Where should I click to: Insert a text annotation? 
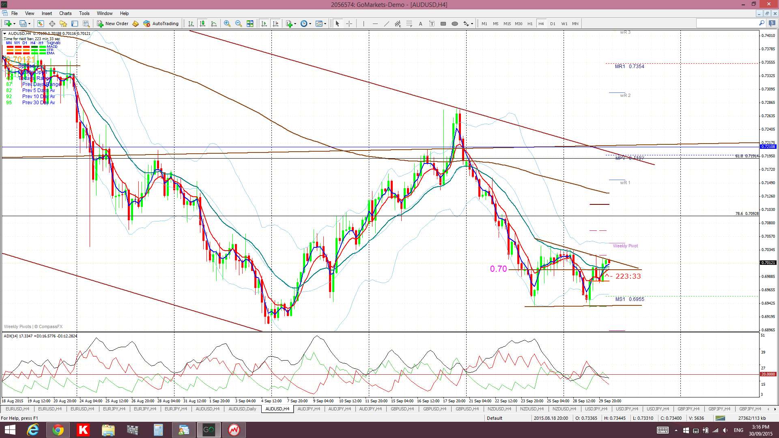(x=420, y=24)
